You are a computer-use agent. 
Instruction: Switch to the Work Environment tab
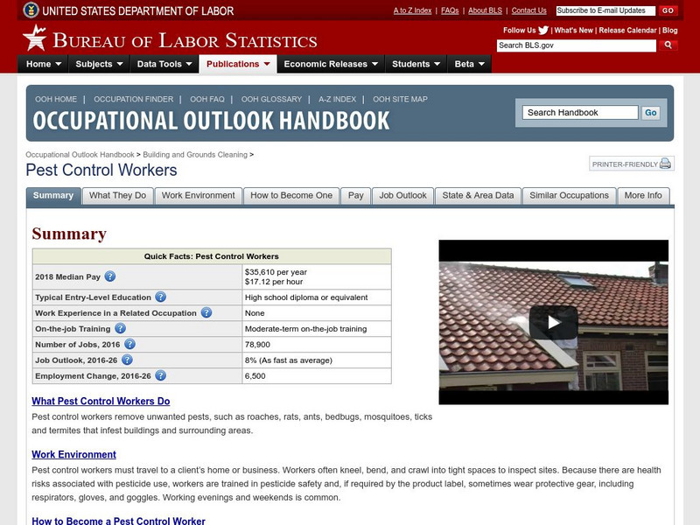[199, 195]
